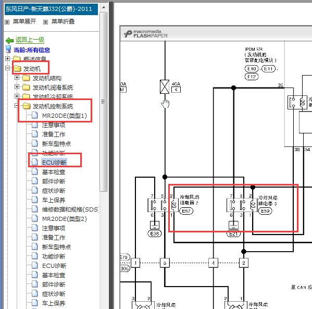Open 功能诊断 under MR20DE(类型2)
Viewport: 312px width, 309px height.
(54, 256)
